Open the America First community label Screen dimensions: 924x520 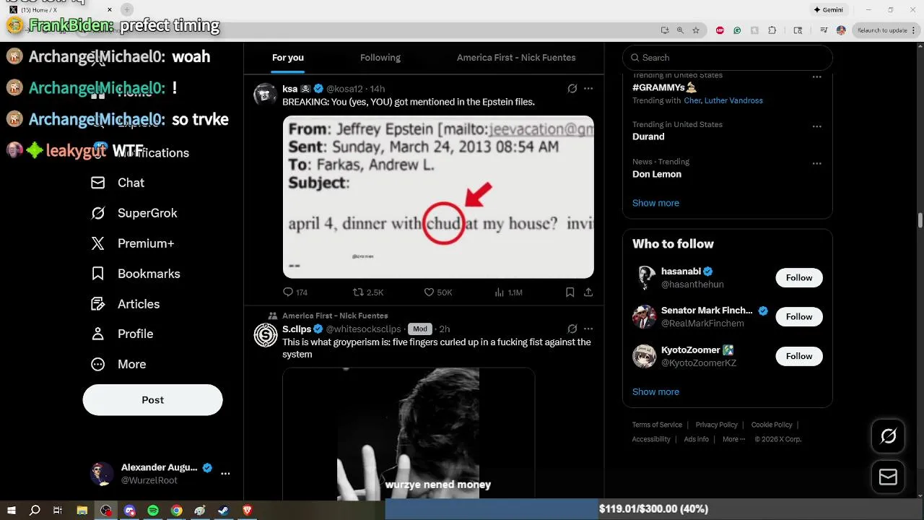[335, 316]
